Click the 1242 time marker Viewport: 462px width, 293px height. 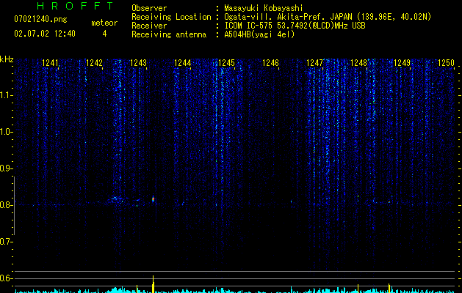[x=94, y=62]
